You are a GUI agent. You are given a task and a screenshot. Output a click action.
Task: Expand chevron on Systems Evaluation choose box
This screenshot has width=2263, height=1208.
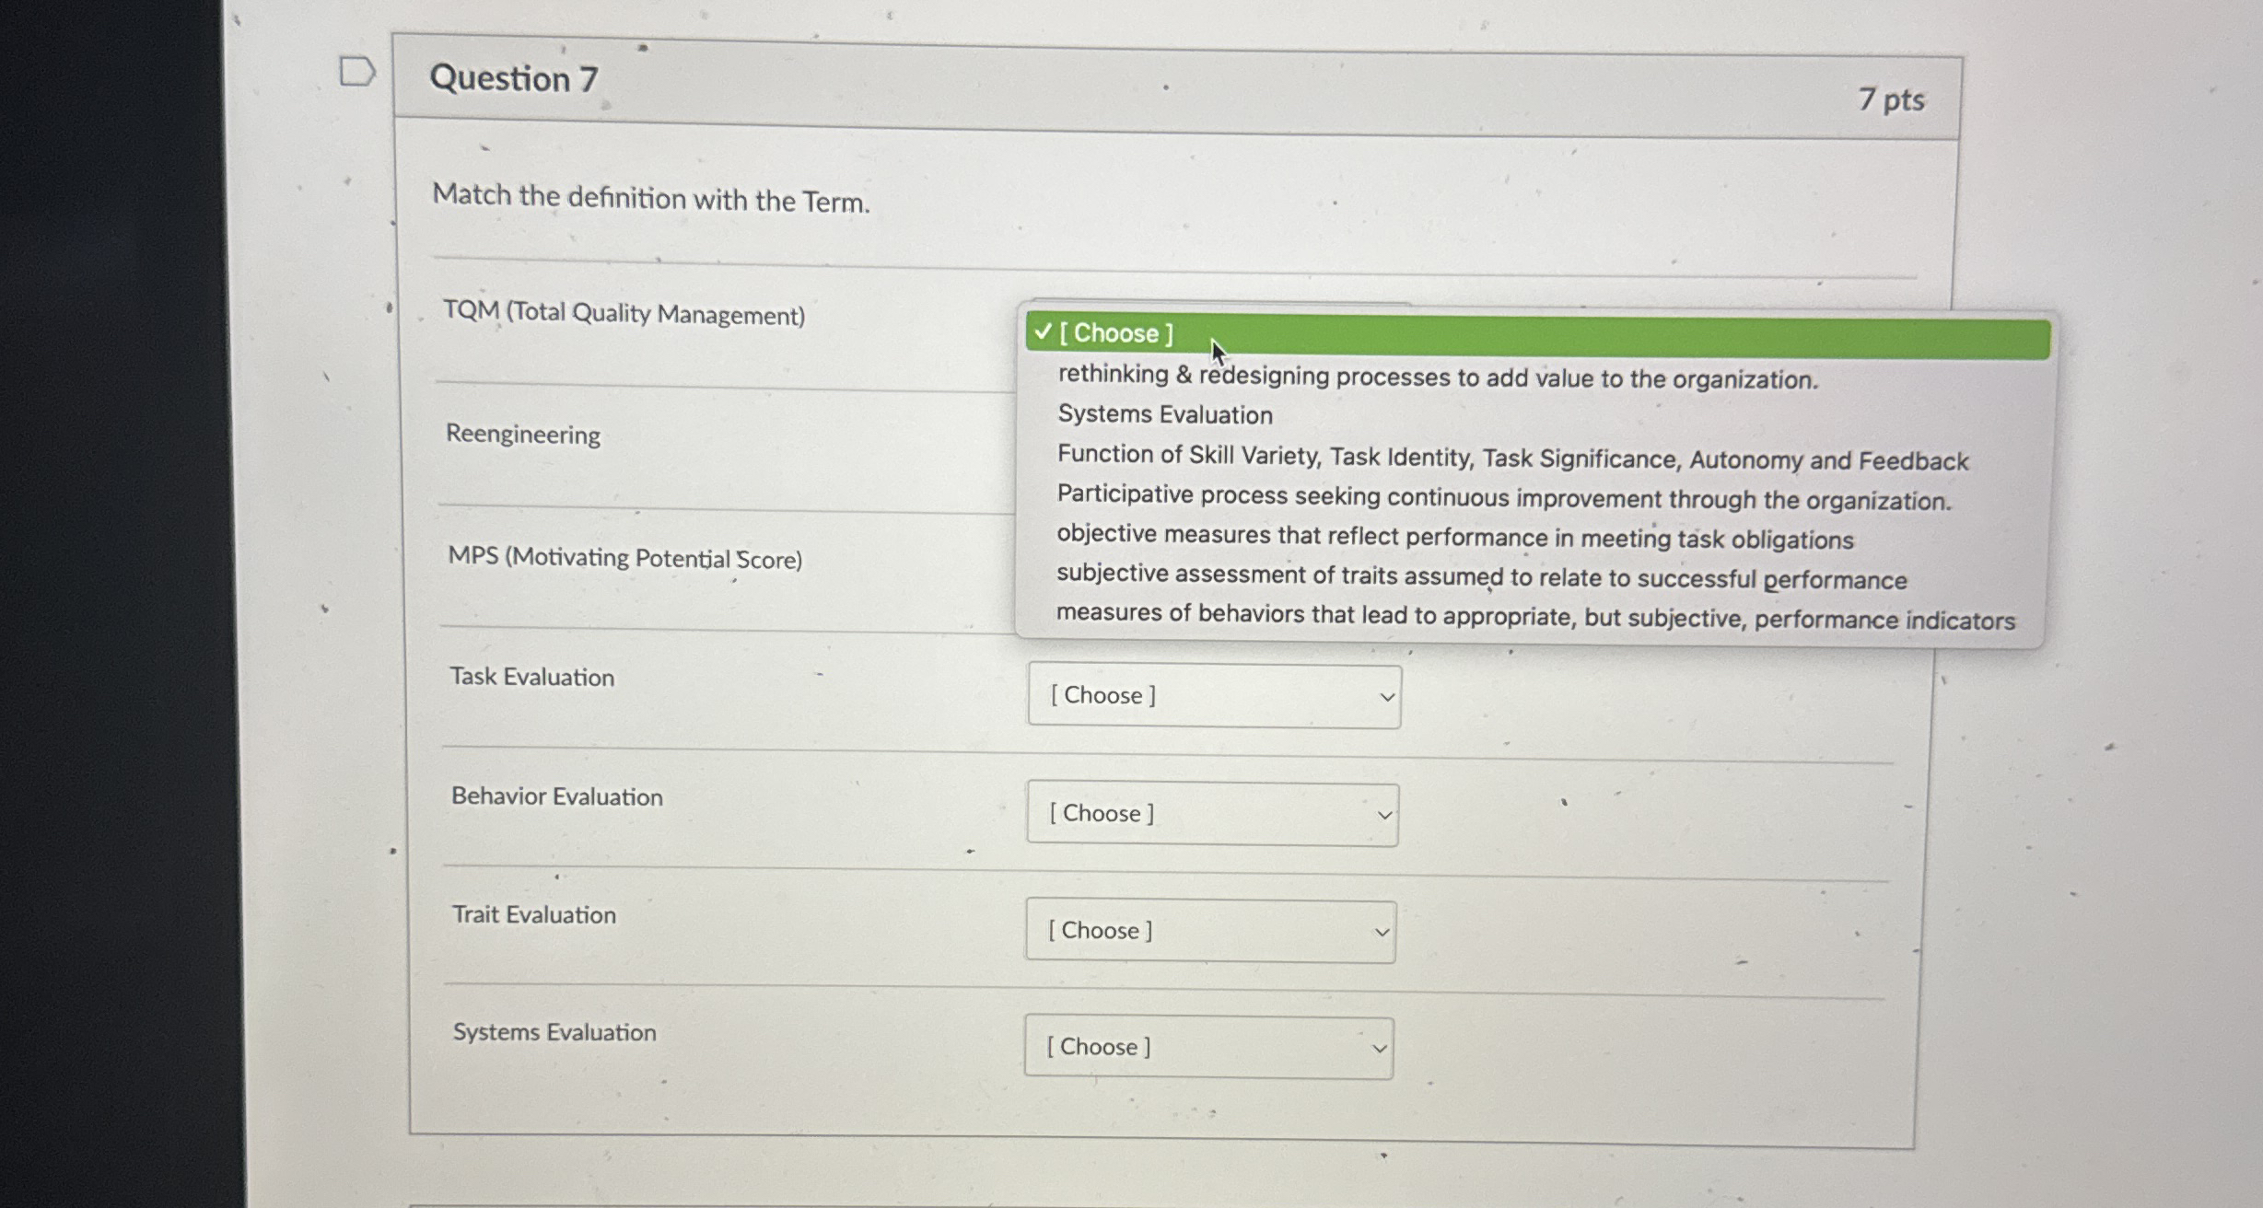tap(1378, 1048)
